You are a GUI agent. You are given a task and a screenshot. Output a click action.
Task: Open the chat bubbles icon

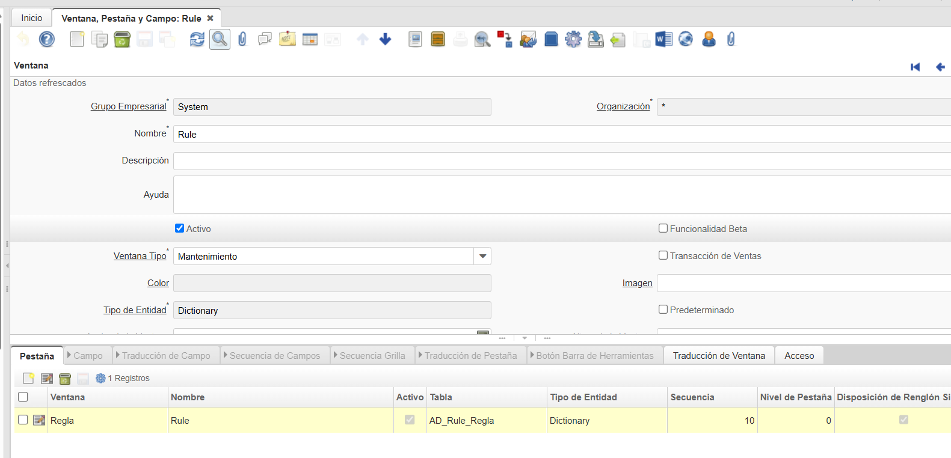[265, 40]
